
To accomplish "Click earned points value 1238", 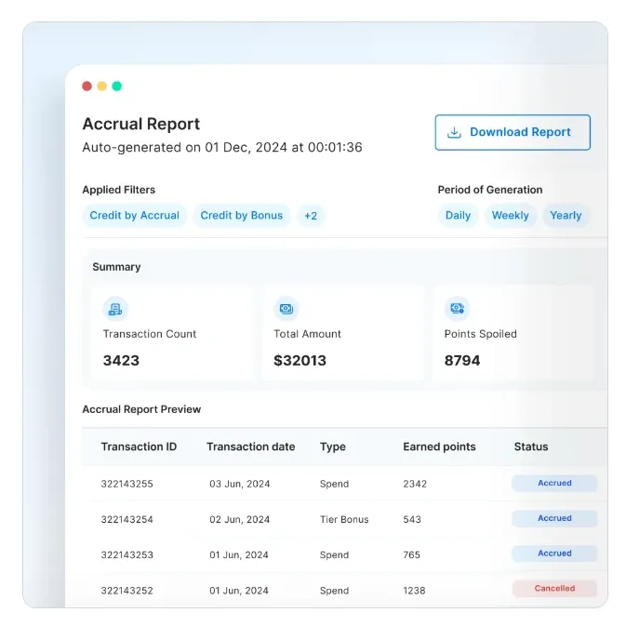I will [414, 591].
